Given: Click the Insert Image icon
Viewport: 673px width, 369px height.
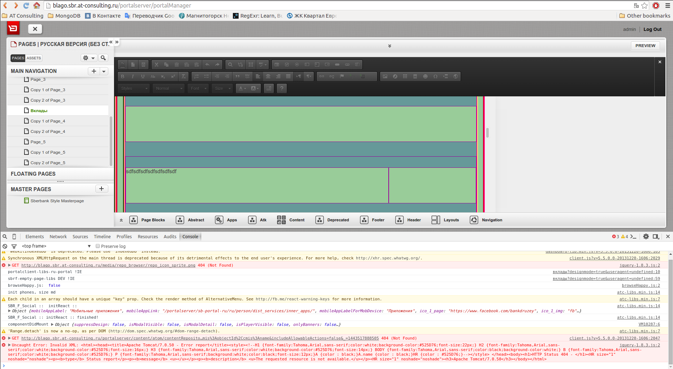Looking at the screenshot, I should (385, 77).
